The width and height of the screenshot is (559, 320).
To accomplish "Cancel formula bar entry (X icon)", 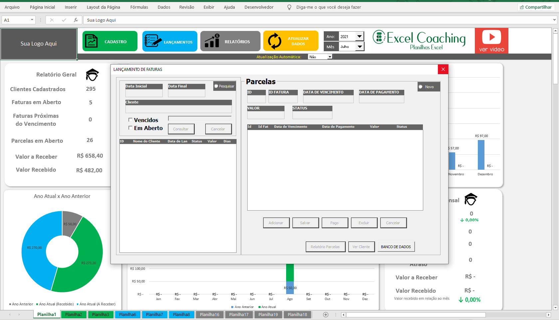I will (52, 20).
